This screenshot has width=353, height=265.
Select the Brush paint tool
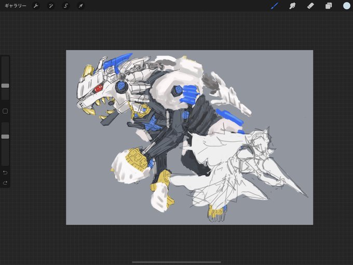point(275,6)
